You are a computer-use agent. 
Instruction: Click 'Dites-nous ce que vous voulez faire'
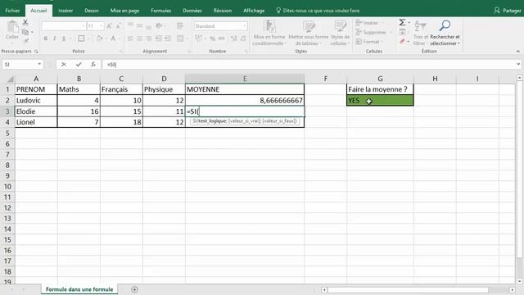(x=318, y=11)
